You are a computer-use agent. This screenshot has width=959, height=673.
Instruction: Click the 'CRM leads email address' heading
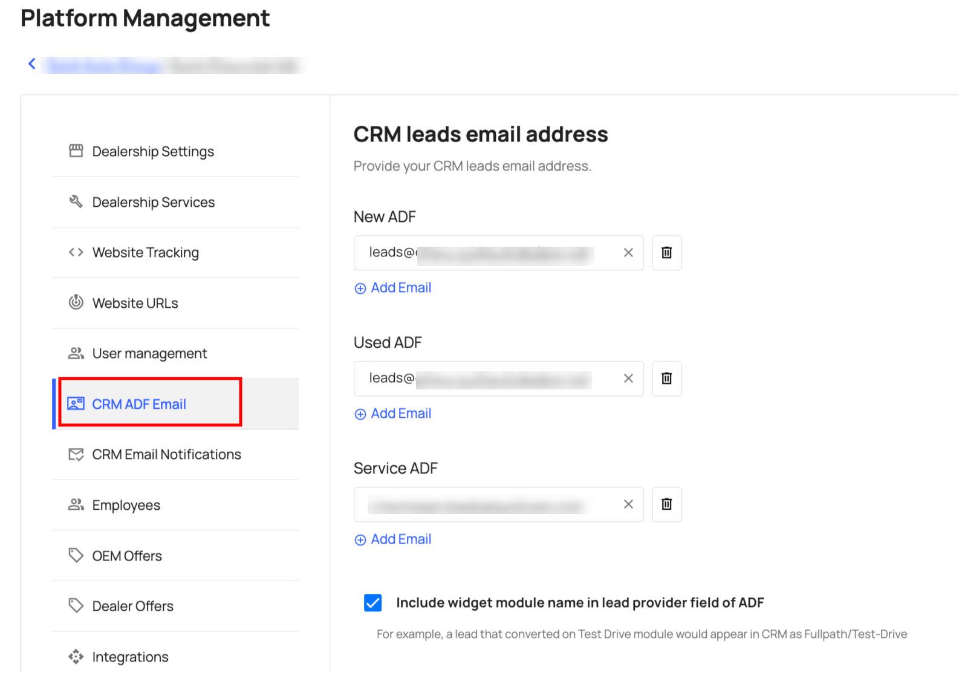[481, 134]
